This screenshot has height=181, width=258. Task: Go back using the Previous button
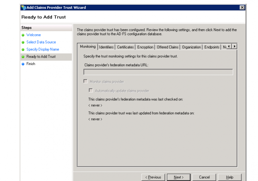point(153,177)
